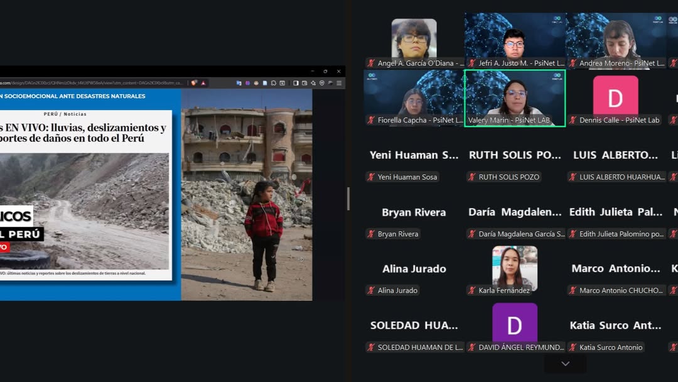Toggle the browser sidebar panel icon

296,83
